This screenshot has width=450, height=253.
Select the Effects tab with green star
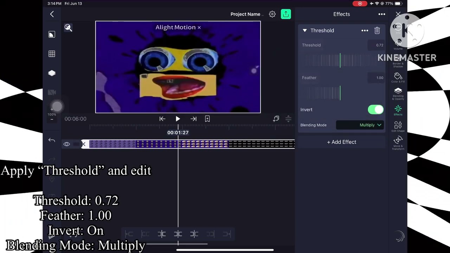tap(398, 110)
